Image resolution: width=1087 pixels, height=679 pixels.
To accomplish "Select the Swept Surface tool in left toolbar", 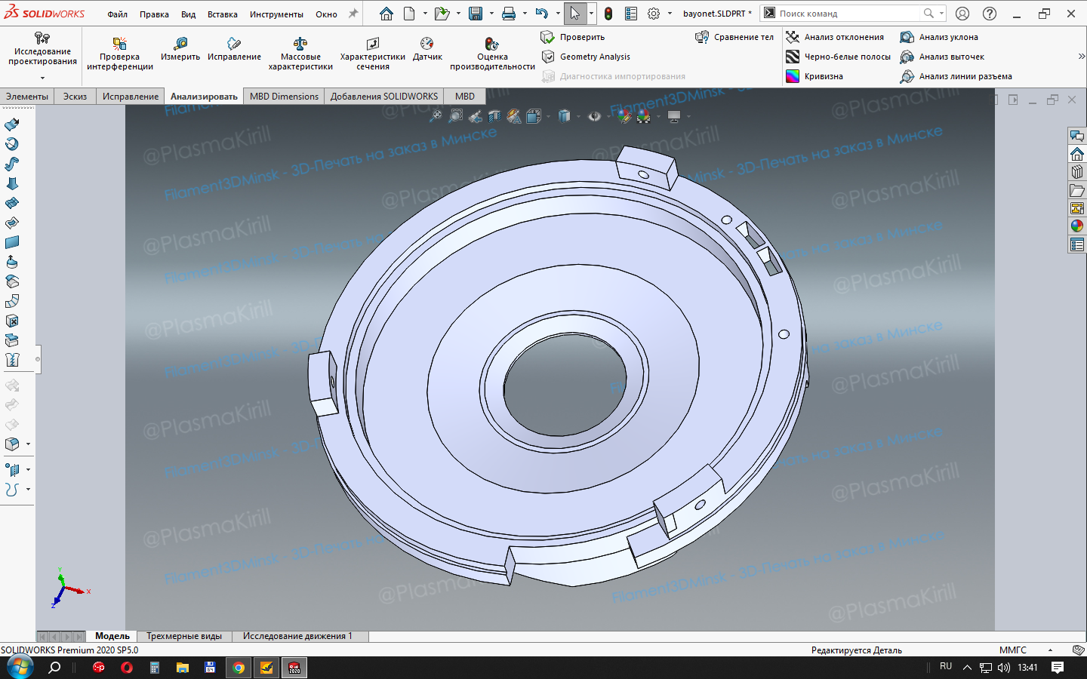I will tap(12, 164).
